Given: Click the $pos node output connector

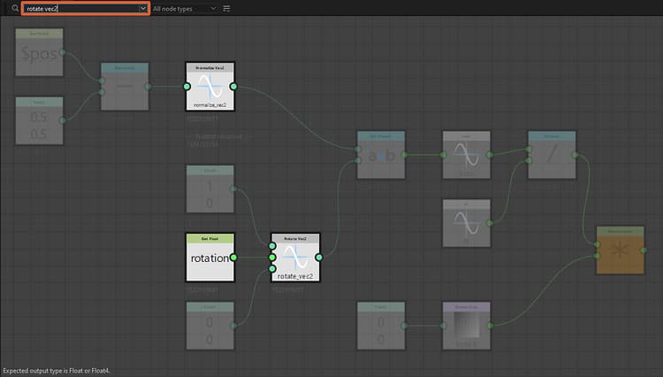Looking at the screenshot, I should click(x=63, y=52).
